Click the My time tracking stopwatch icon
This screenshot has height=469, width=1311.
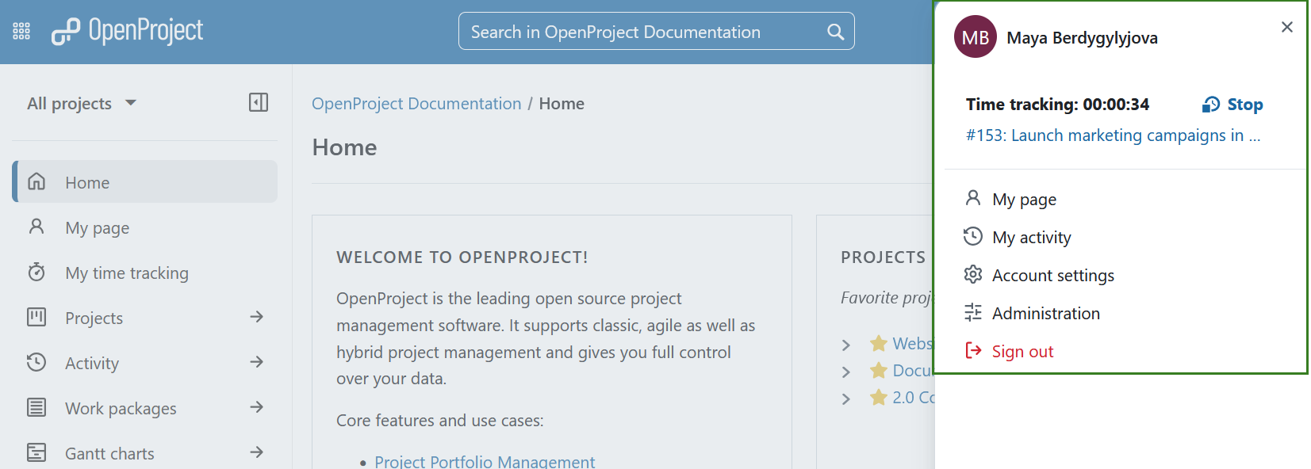(36, 273)
